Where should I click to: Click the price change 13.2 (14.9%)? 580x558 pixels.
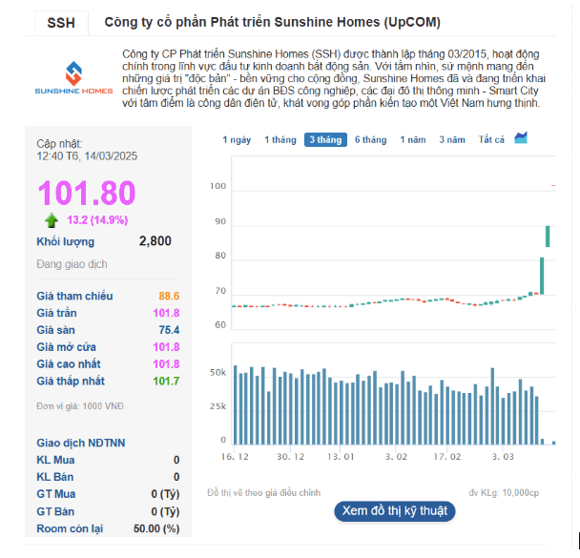pos(97,220)
